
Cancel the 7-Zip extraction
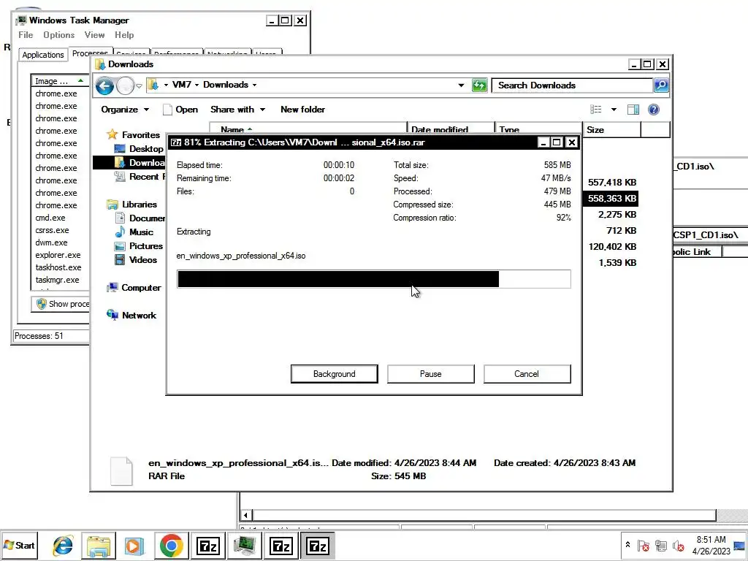point(527,374)
